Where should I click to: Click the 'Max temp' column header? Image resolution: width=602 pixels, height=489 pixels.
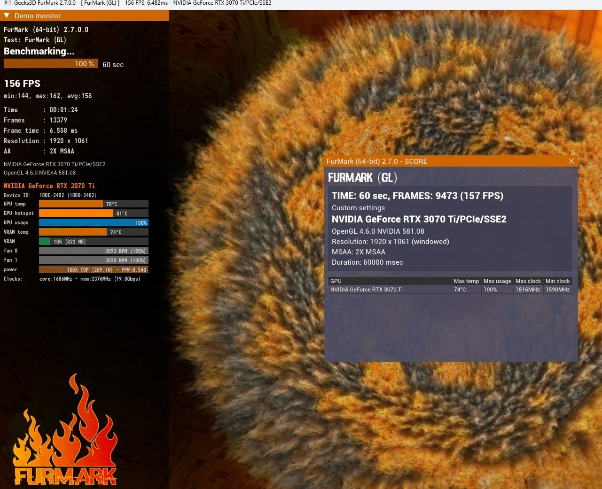click(466, 281)
